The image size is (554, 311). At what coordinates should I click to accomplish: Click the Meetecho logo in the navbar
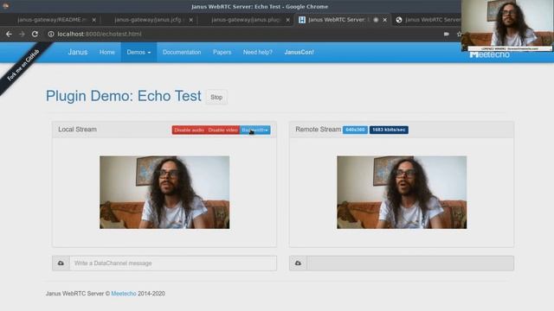tap(490, 55)
